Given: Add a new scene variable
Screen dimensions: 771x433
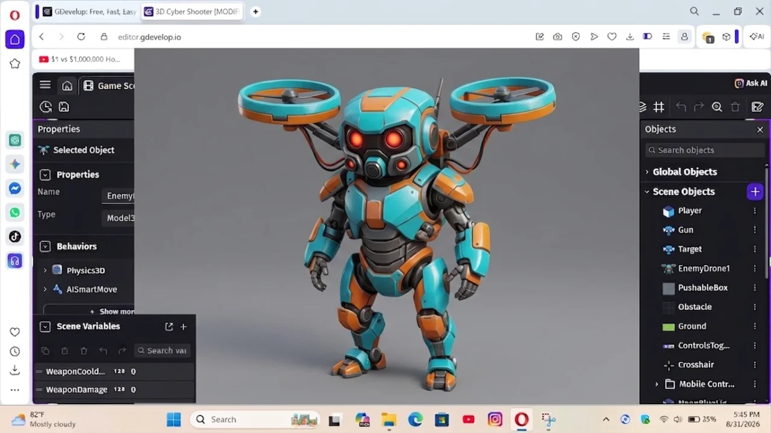Looking at the screenshot, I should pos(184,326).
